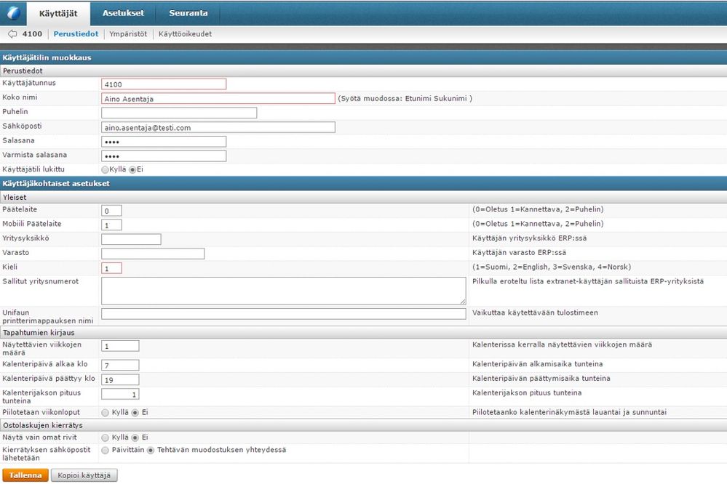Click the Päätelaite input field

tap(112, 210)
